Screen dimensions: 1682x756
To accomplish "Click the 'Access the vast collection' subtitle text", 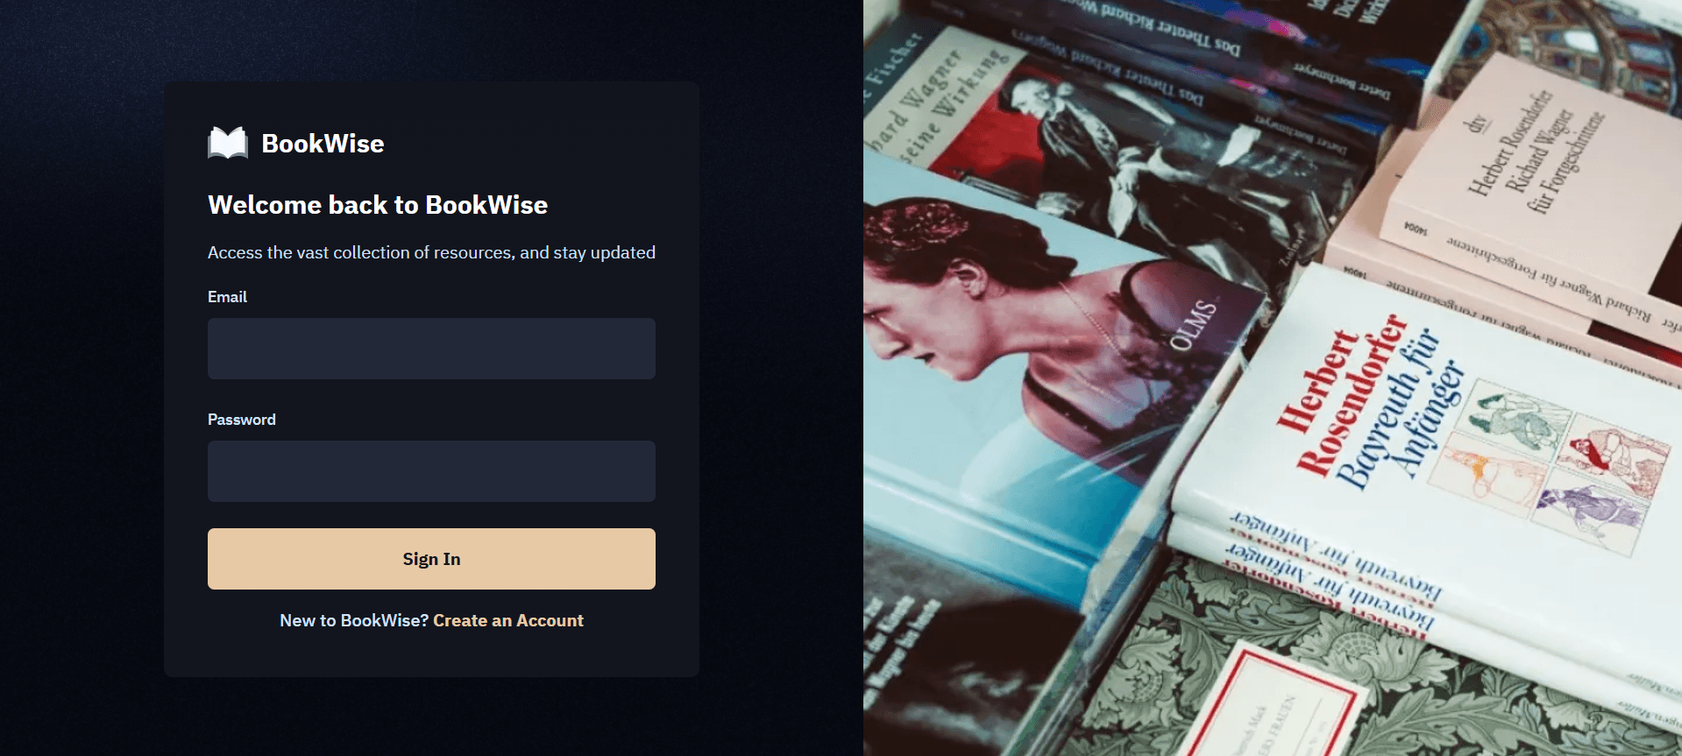I will tap(431, 252).
